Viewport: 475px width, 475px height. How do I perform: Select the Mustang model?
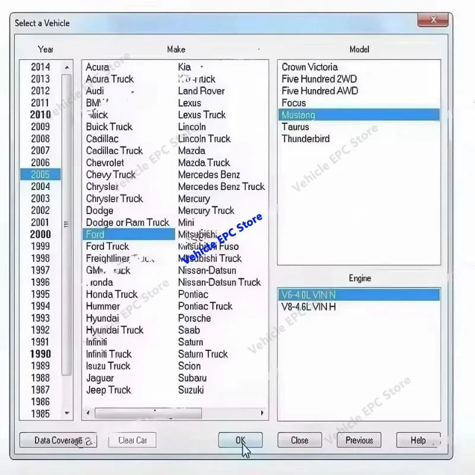tap(359, 115)
